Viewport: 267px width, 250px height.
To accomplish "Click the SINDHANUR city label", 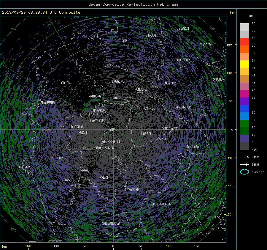I will 183,107.
